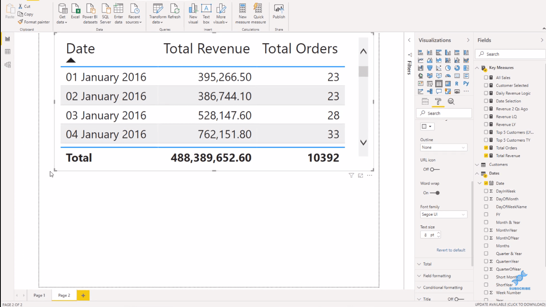Increase the Text size stepper
Viewport: 546px width, 307px height.
pyautogui.click(x=438, y=233)
